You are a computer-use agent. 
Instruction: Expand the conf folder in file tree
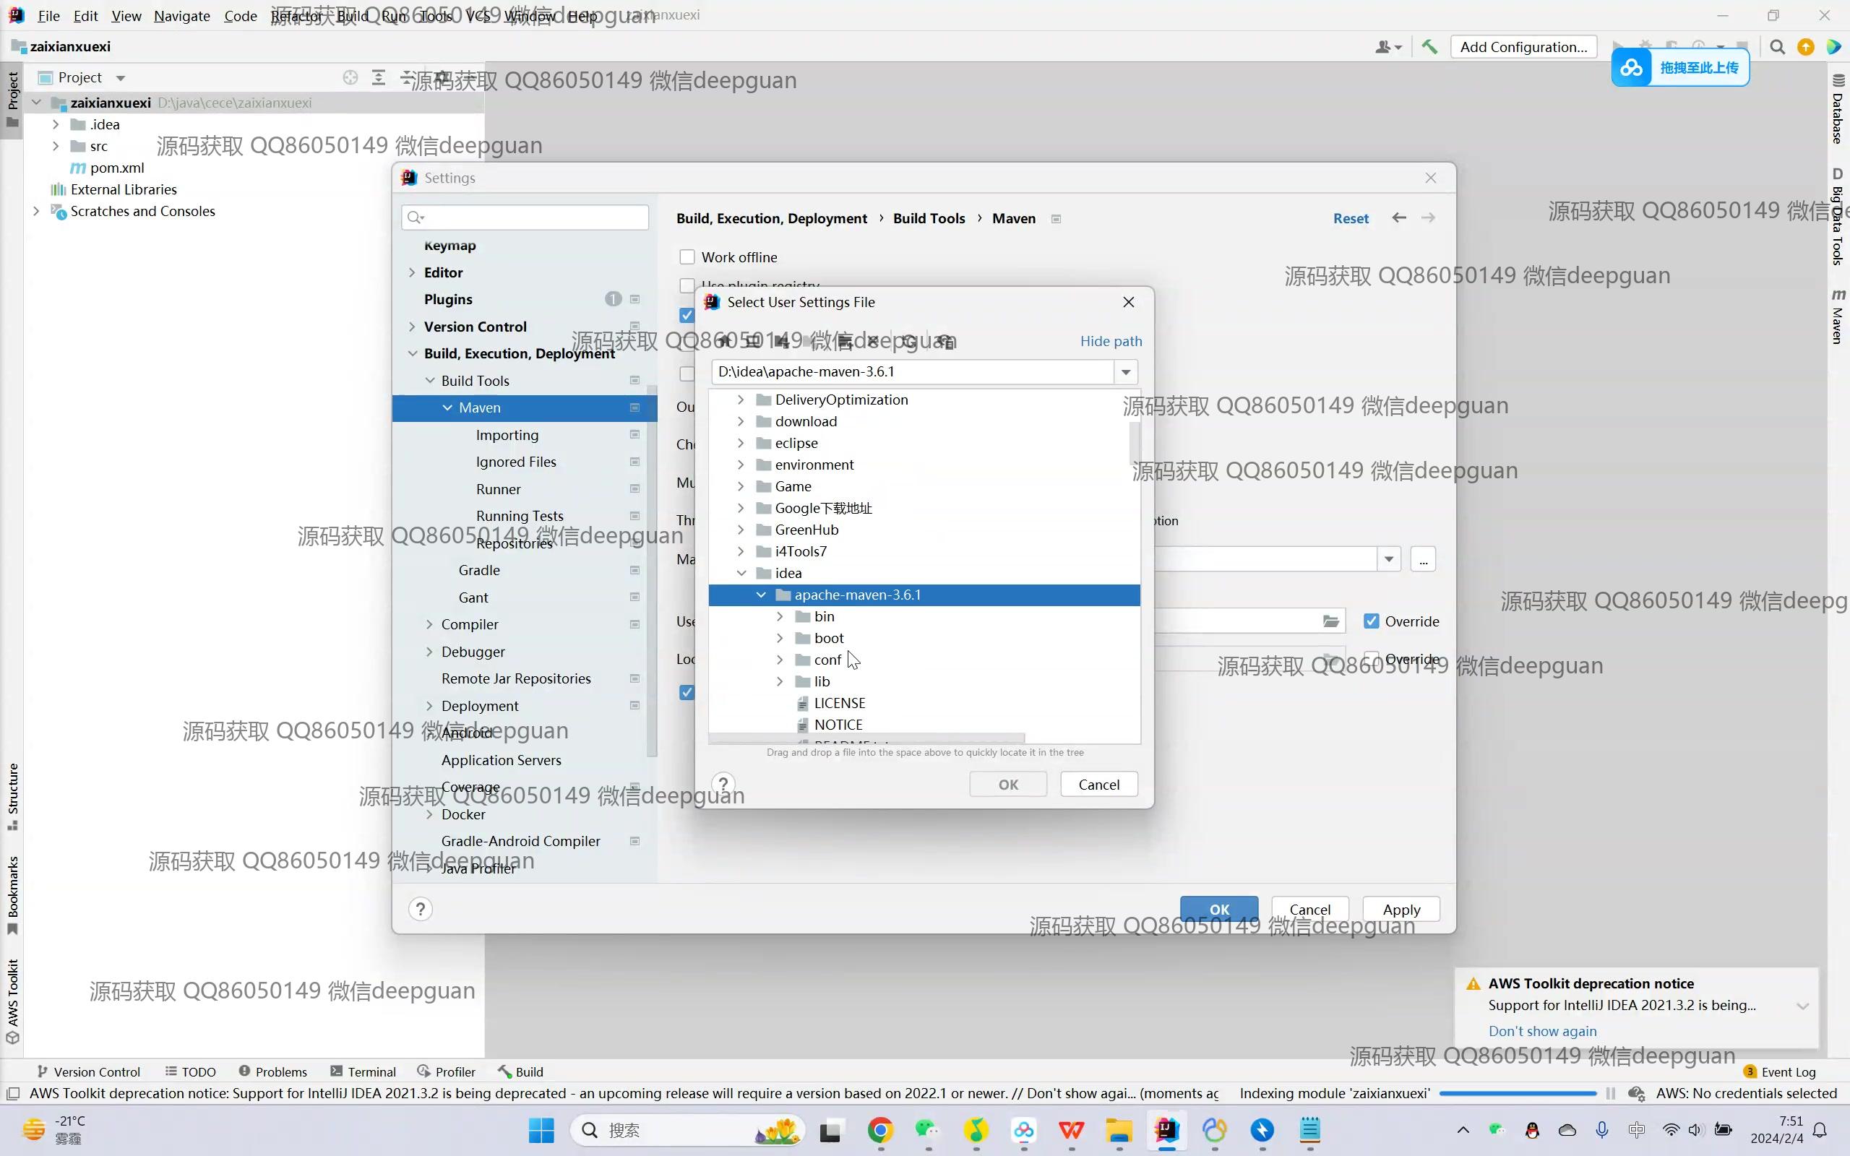coord(780,660)
